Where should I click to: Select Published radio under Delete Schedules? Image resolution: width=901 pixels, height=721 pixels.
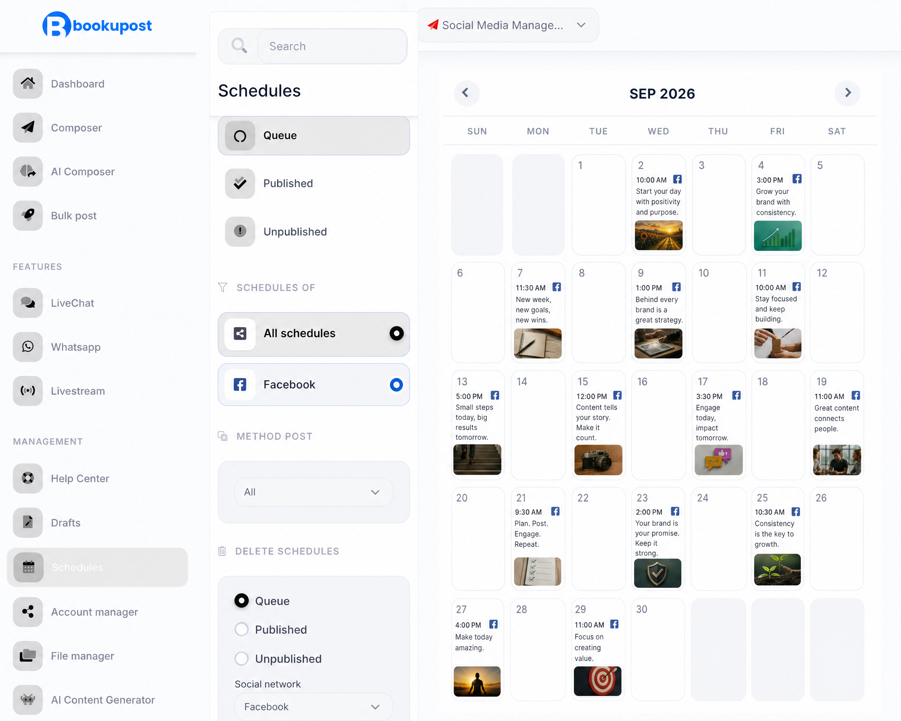(x=242, y=629)
